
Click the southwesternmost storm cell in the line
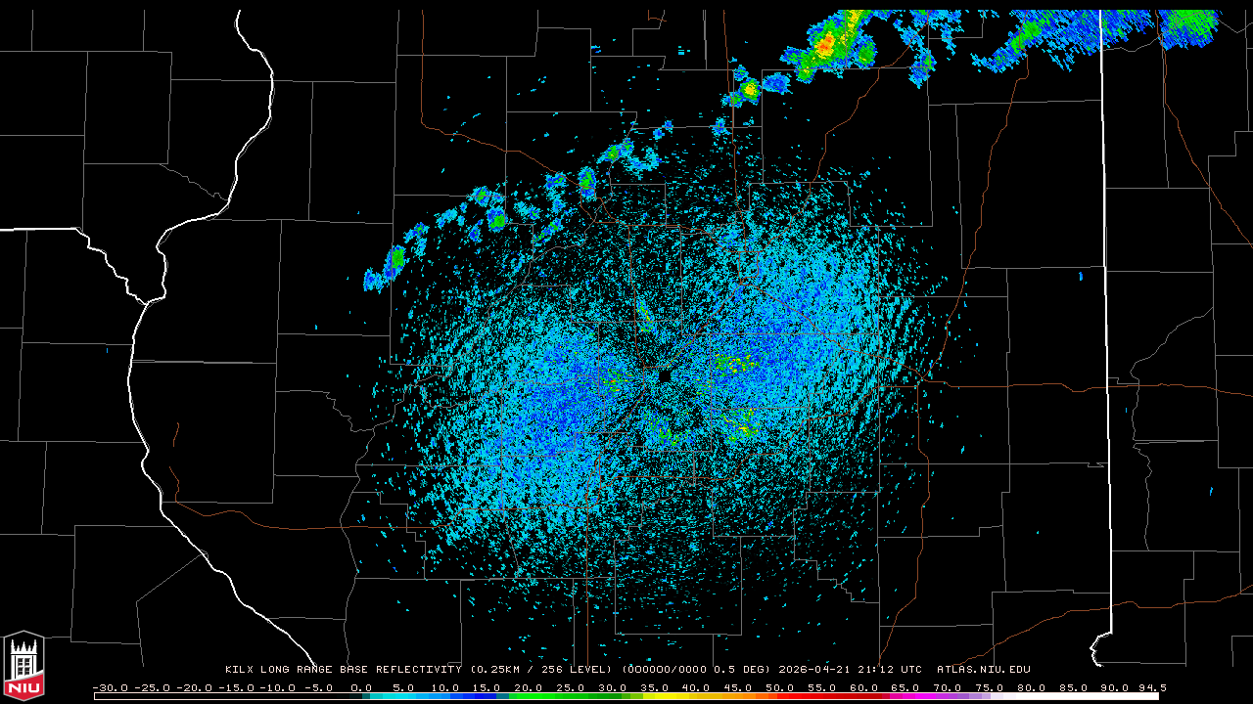(374, 280)
